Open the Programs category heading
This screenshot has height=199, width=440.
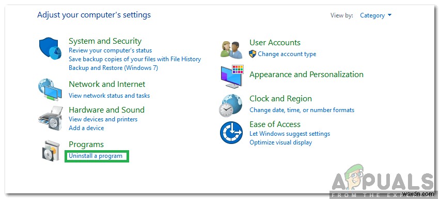tap(86, 144)
